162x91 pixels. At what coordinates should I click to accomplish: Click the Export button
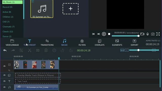(134, 43)
